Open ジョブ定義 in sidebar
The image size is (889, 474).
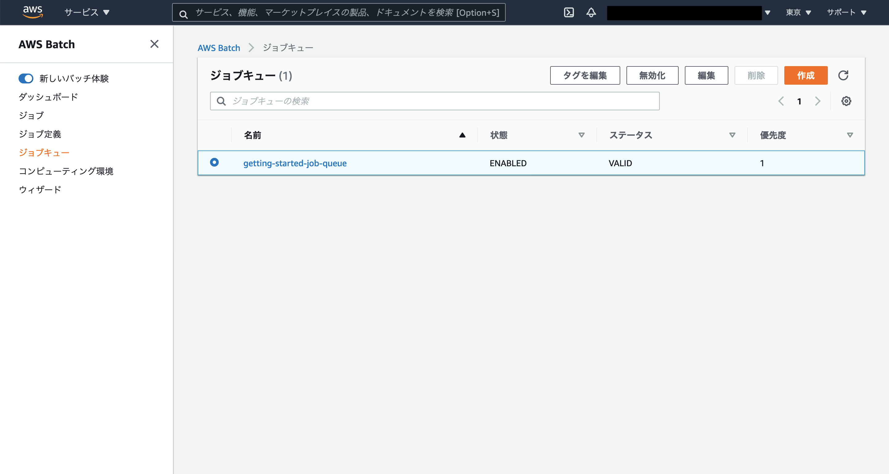(x=40, y=134)
